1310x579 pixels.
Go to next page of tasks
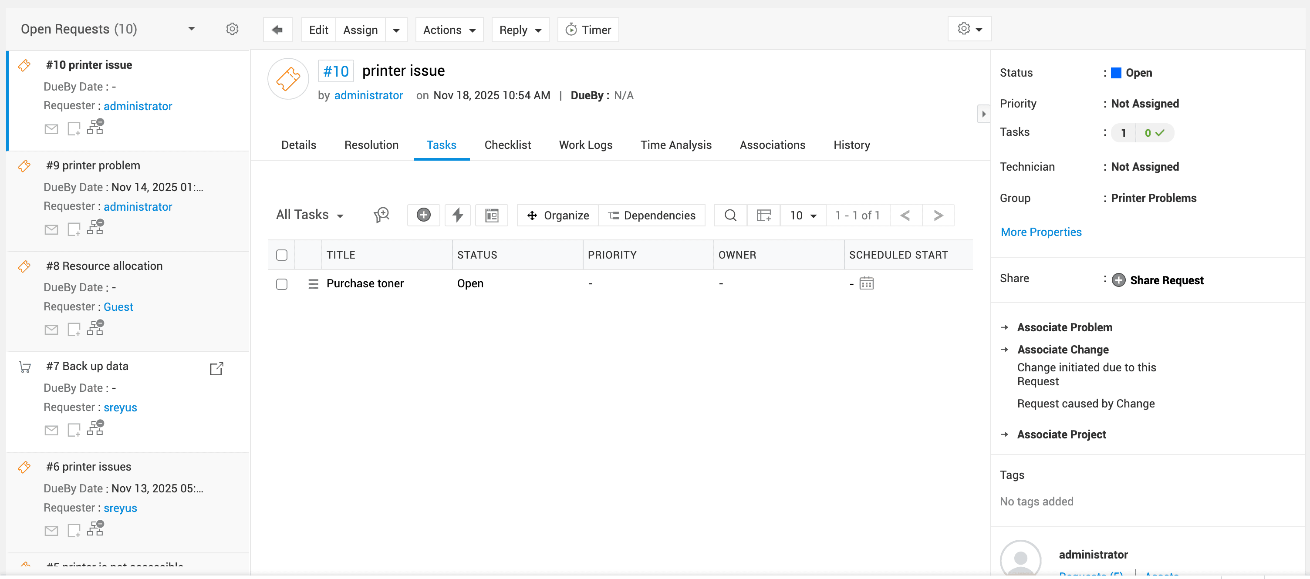pos(938,215)
